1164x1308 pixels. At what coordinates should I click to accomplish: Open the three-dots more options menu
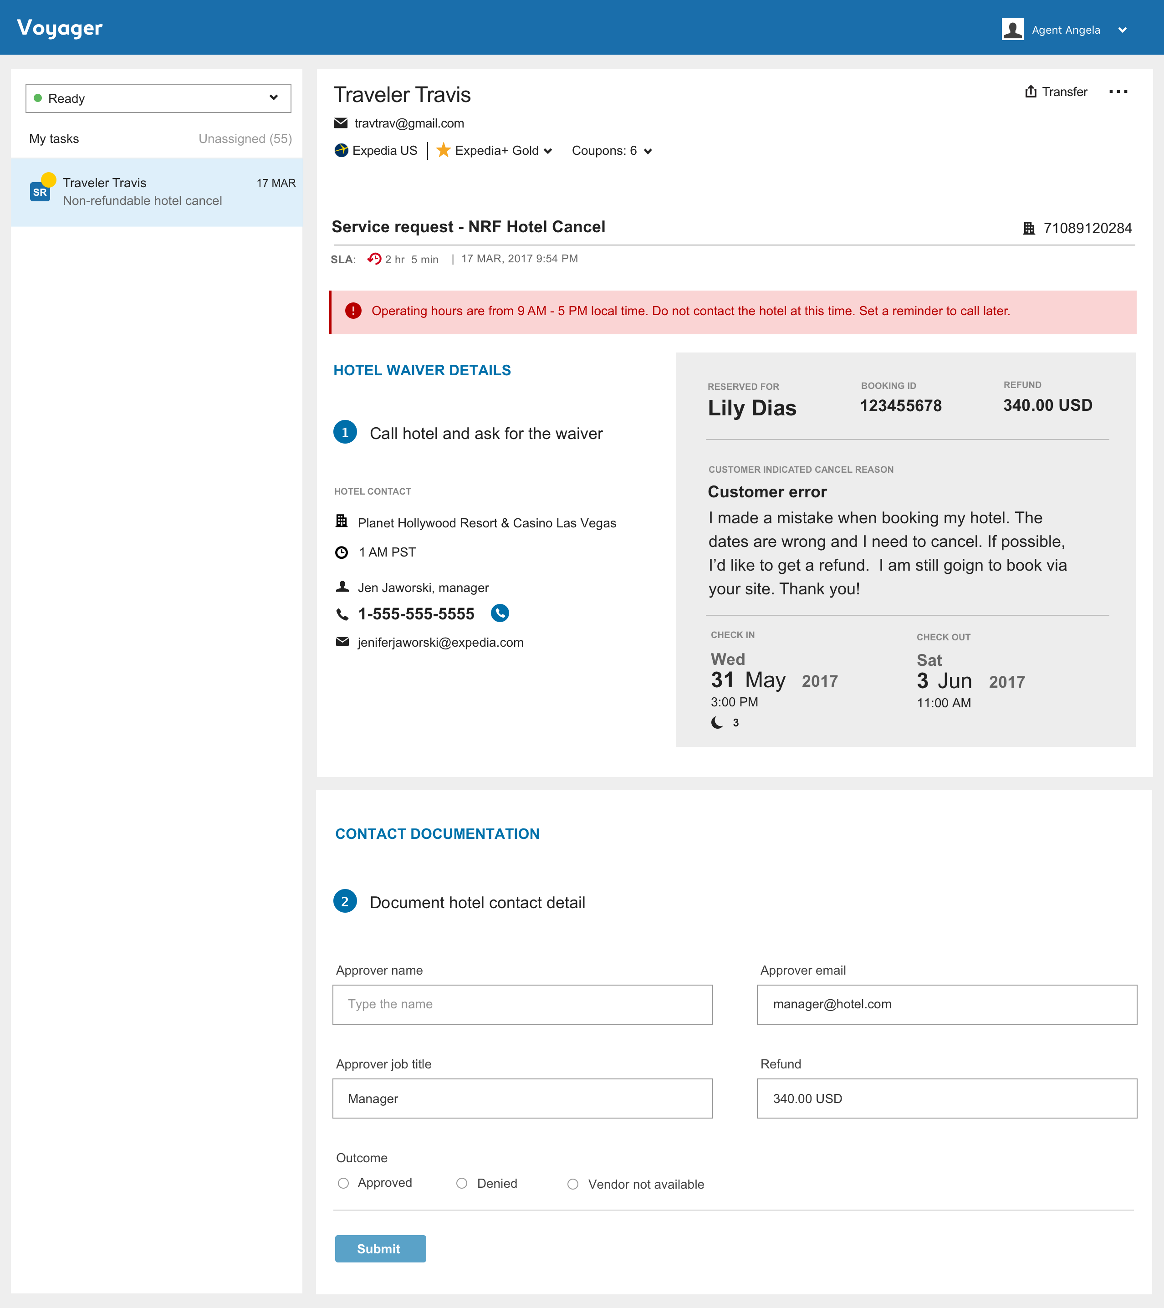1118,92
